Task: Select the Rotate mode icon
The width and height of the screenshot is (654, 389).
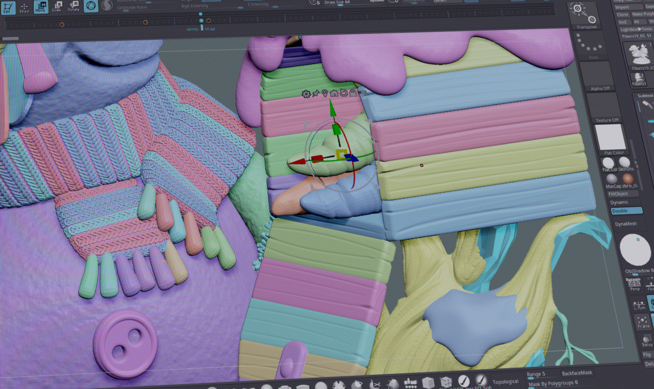Action: point(73,6)
